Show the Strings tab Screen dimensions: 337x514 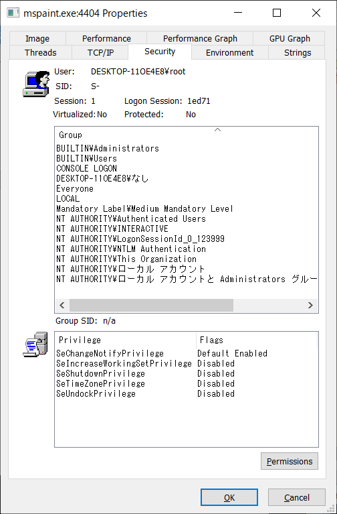point(297,52)
